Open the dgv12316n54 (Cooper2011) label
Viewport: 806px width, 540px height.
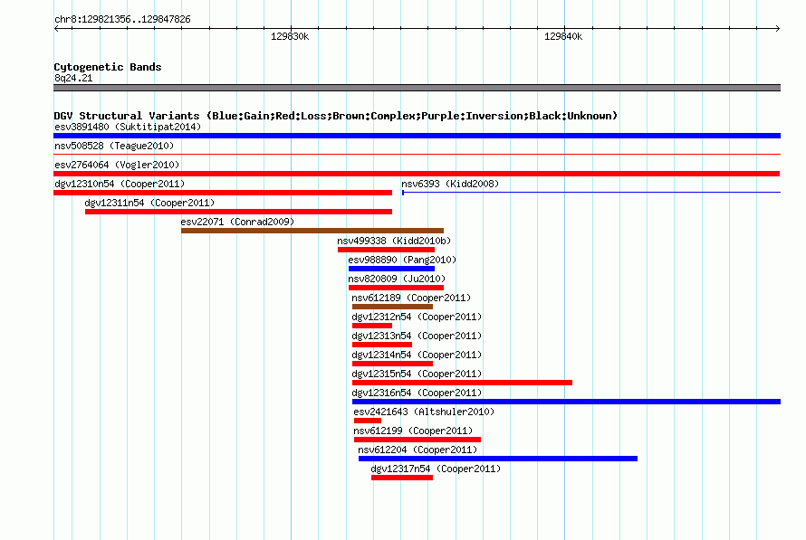point(417,393)
